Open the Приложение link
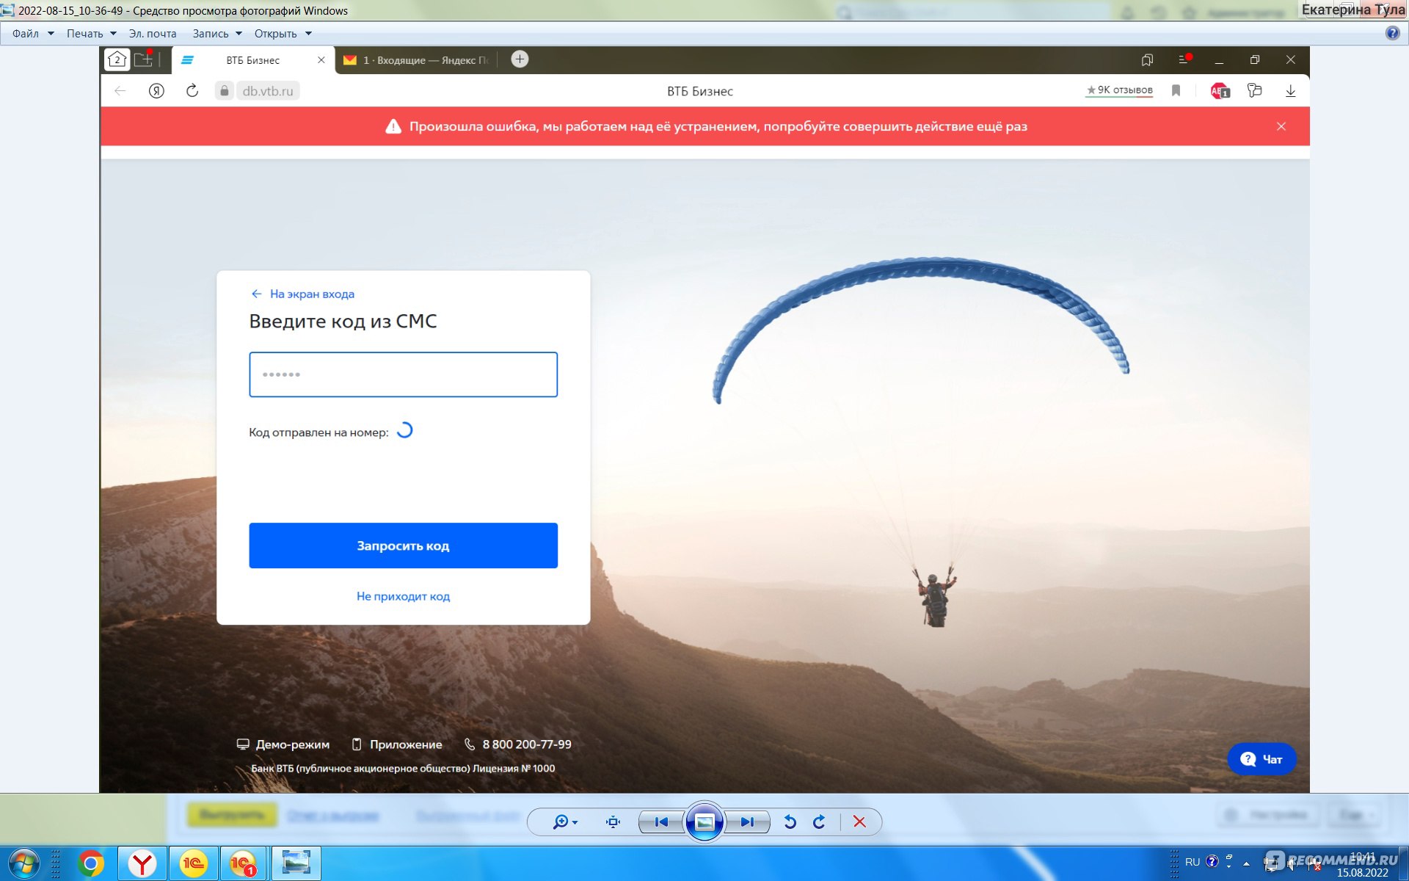The width and height of the screenshot is (1409, 881). click(397, 744)
